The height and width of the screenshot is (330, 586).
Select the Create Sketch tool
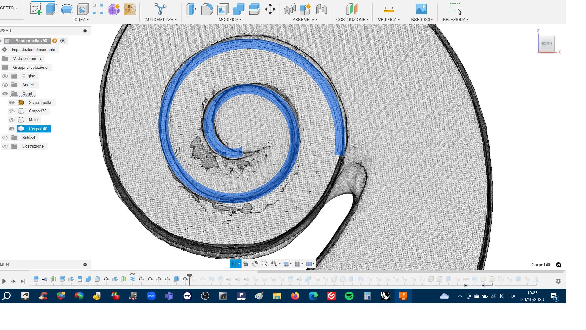tap(36, 9)
